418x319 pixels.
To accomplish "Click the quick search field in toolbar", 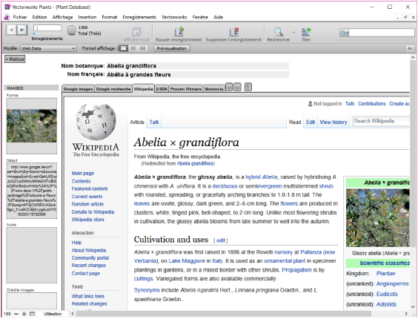I will click(x=382, y=33).
